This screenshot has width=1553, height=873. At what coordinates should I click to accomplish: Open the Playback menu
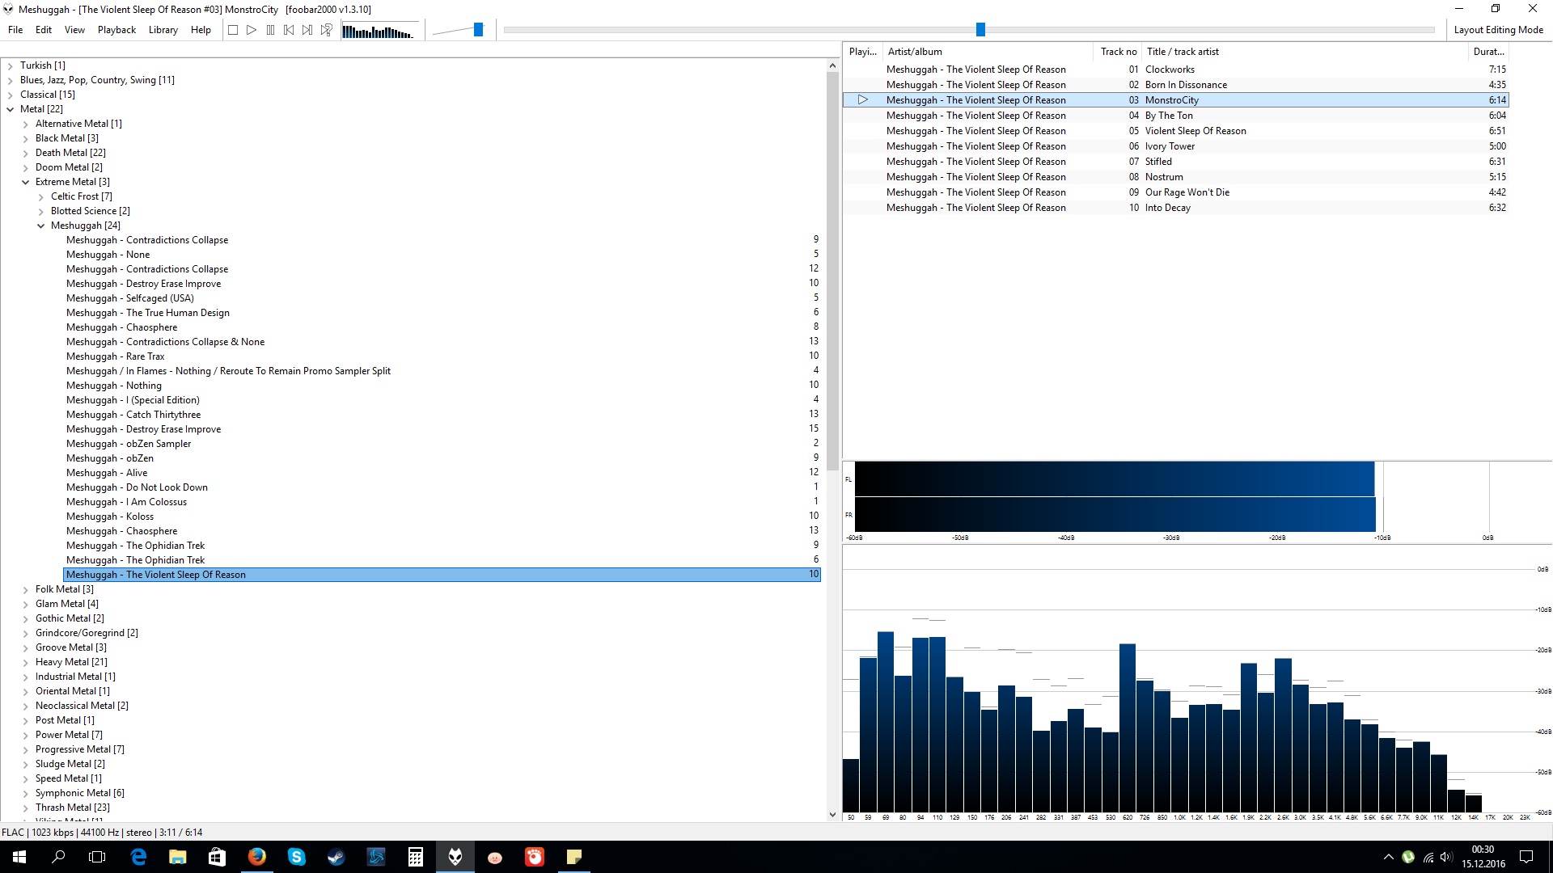[116, 30]
